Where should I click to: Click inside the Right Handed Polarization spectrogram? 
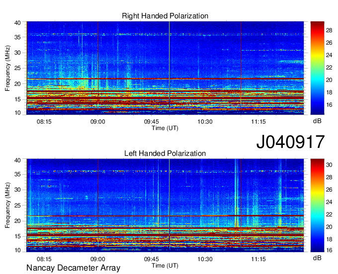(165, 68)
